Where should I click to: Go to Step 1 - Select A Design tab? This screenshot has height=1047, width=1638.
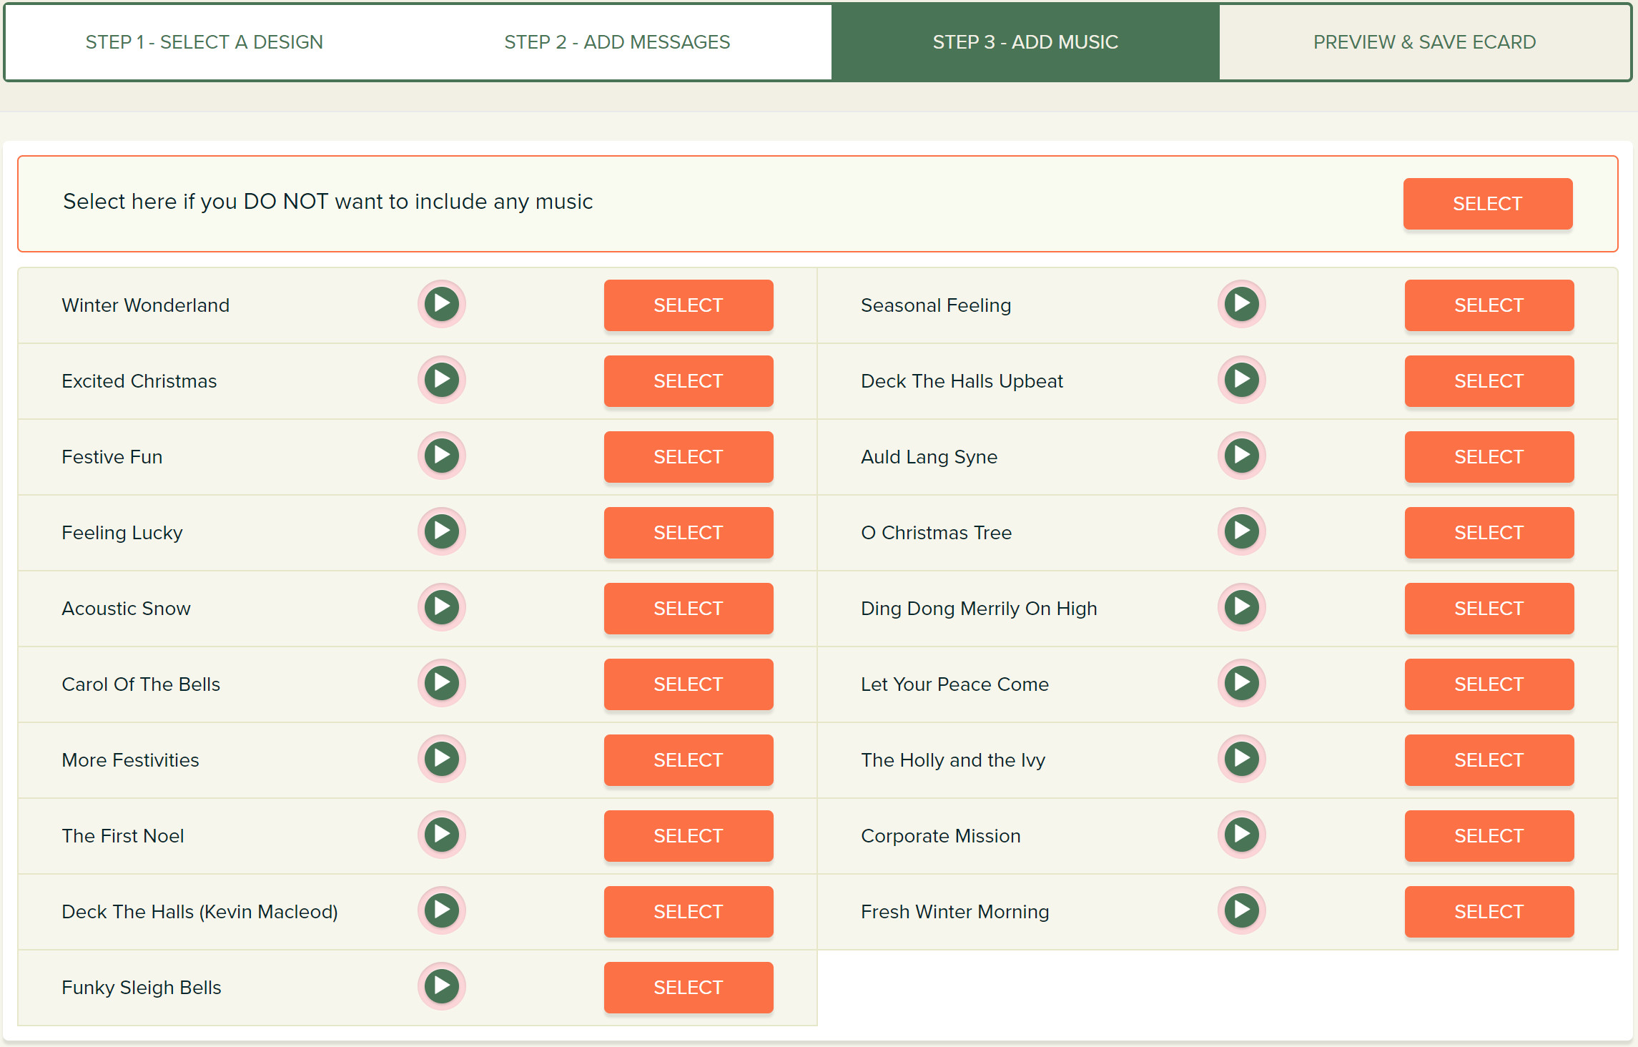click(x=204, y=42)
